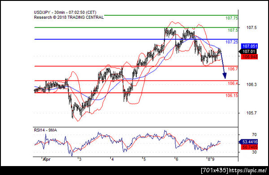The height and width of the screenshot is (175, 269).
Task: Click the blue 107.051 price tag
Action: pos(250,46)
